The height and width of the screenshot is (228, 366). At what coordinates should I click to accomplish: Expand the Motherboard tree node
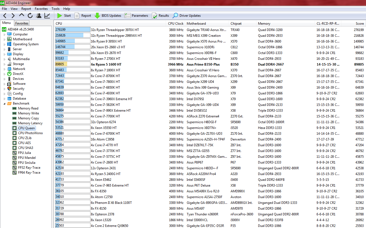coord(4,40)
